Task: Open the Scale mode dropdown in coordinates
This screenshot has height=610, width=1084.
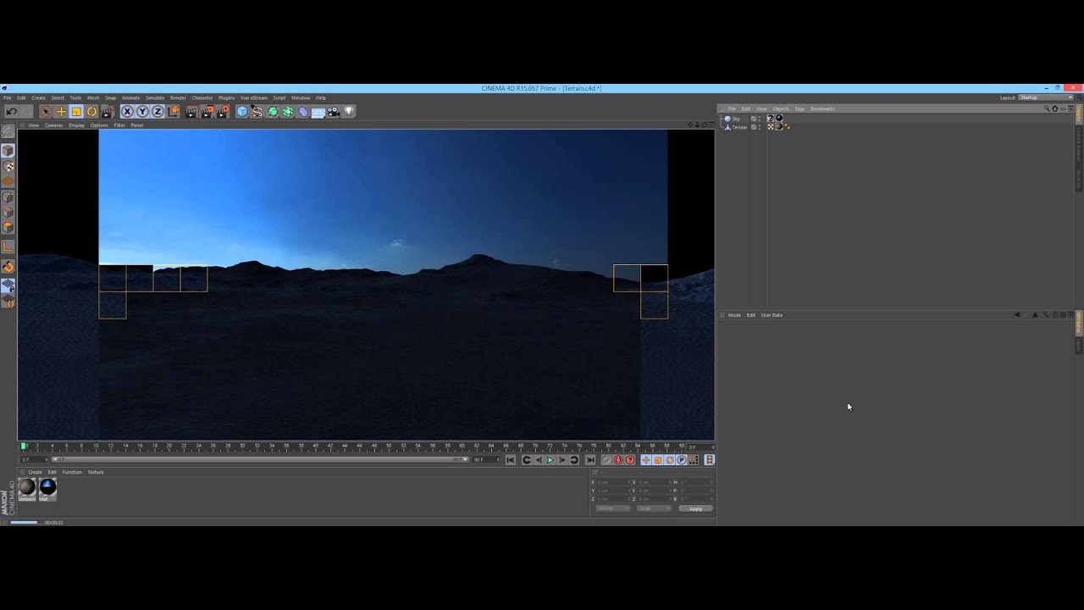Action: 655,508
